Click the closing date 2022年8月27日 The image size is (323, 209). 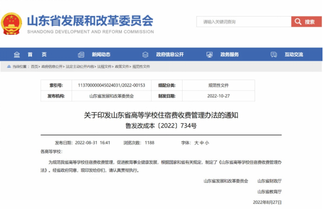[267, 203]
